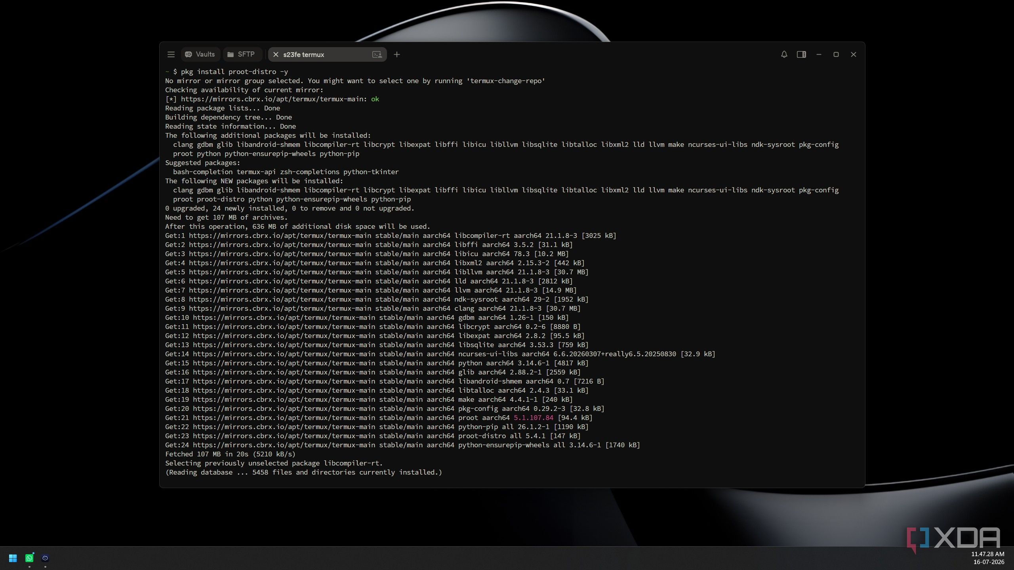Click 'Selecting previously unselected package libcompiler-rt.' line
The width and height of the screenshot is (1014, 570).
[274, 463]
